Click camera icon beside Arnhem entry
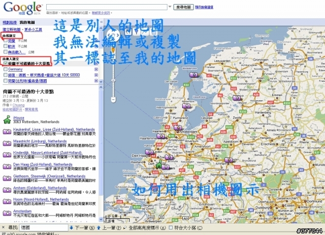 7,190
